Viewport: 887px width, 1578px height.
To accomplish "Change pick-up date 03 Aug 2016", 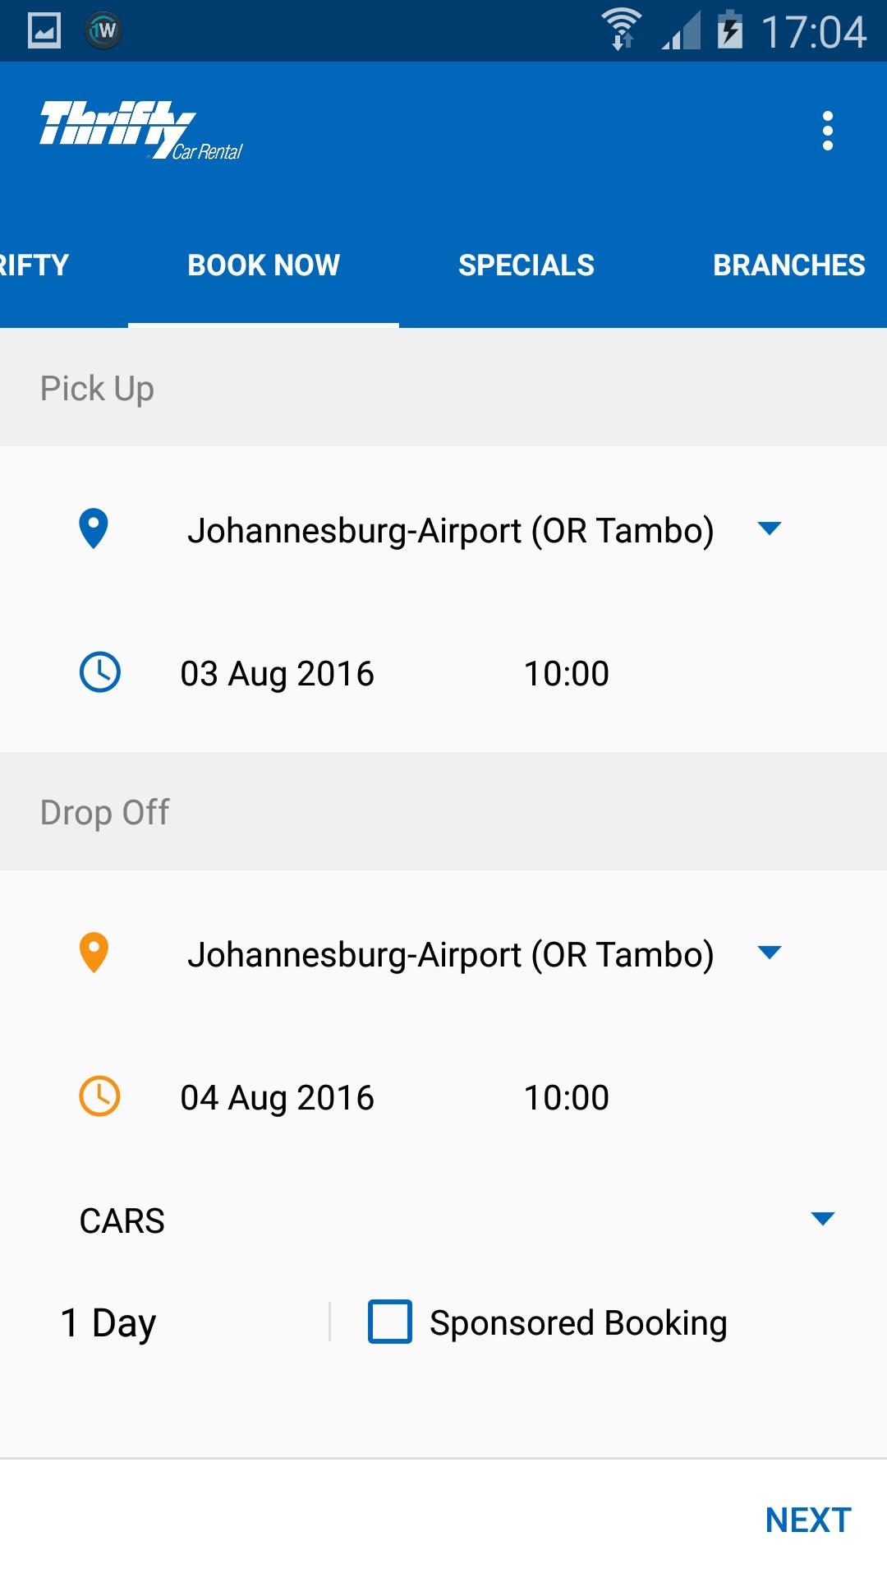I will pyautogui.click(x=278, y=673).
